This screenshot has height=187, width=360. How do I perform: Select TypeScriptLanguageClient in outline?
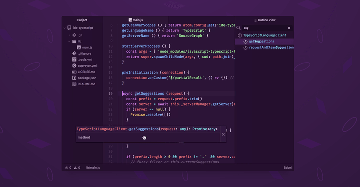264,35
